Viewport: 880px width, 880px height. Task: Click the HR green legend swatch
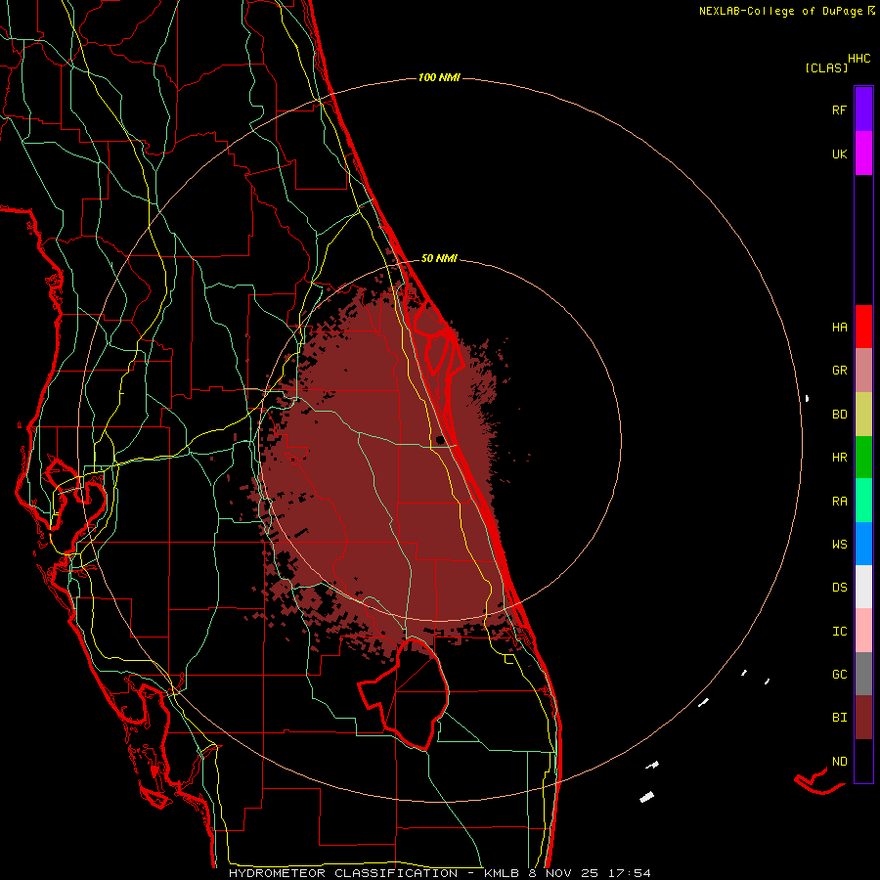pyautogui.click(x=863, y=458)
